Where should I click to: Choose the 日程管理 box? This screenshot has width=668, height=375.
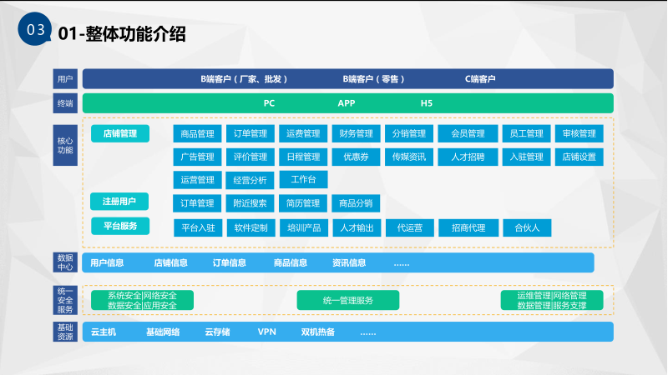click(303, 157)
